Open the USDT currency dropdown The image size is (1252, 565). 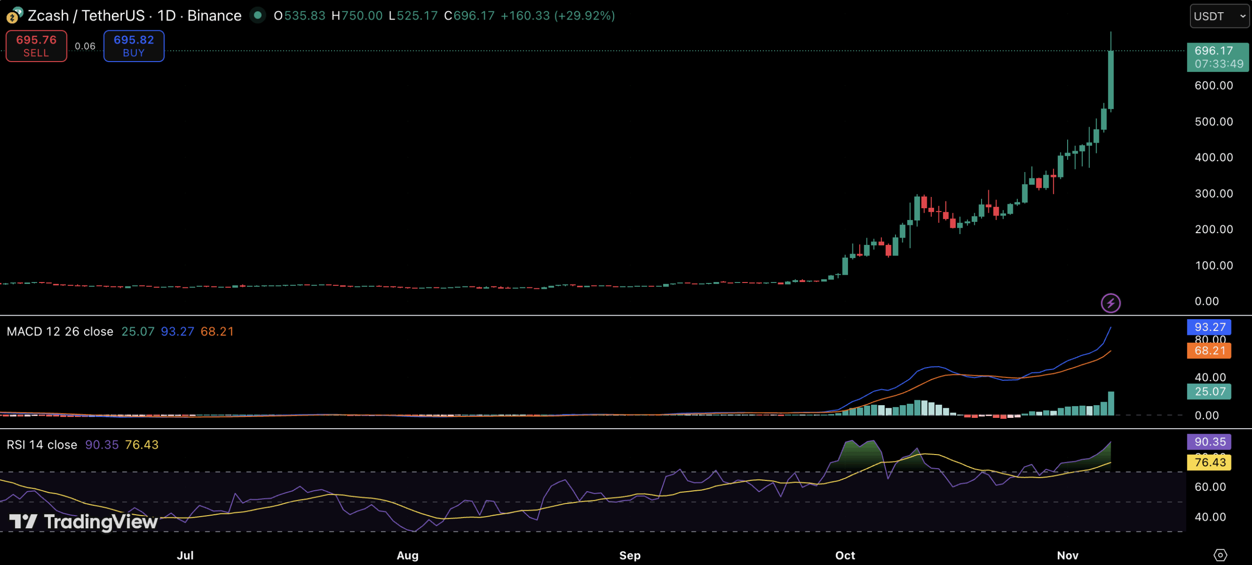pyautogui.click(x=1219, y=16)
